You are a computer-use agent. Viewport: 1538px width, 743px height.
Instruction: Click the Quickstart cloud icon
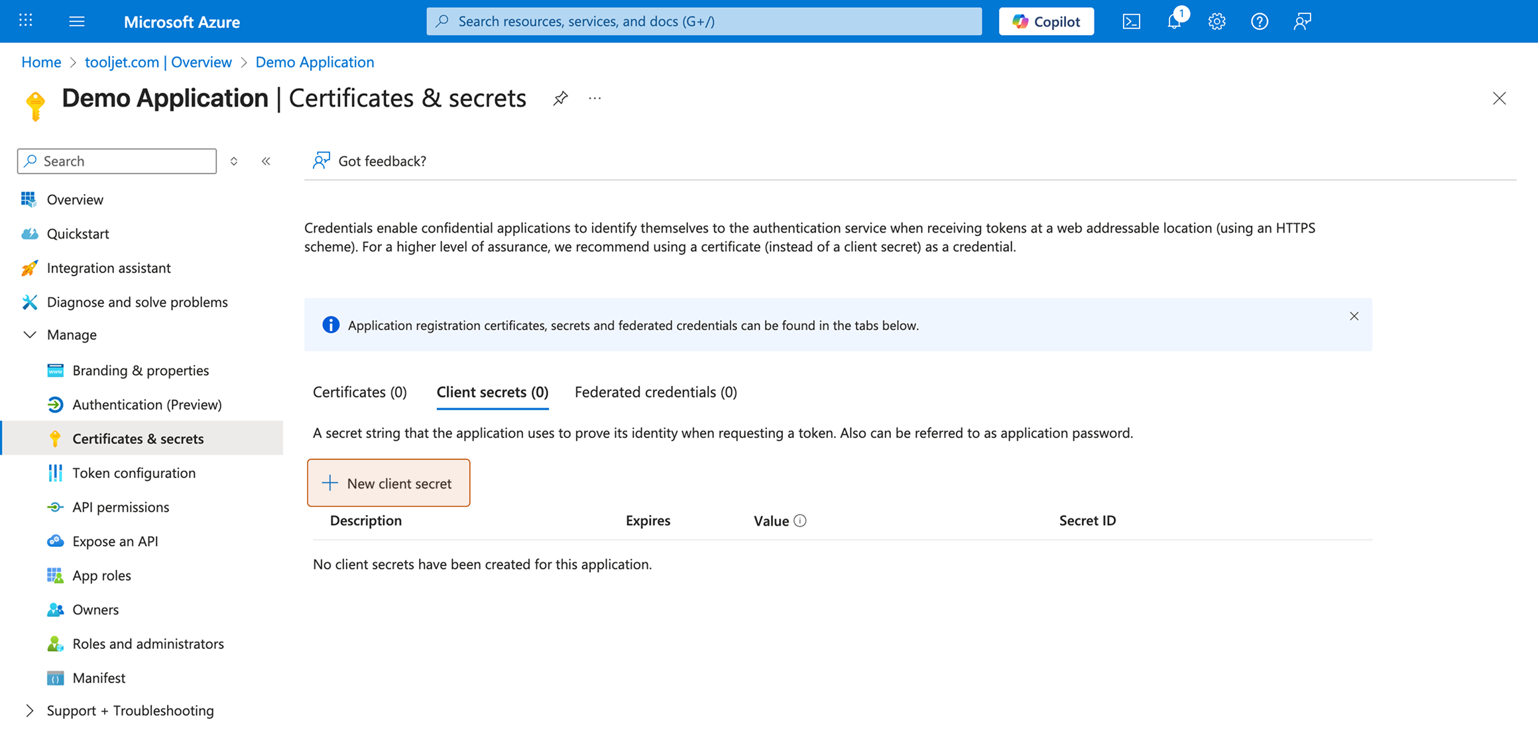[29, 234]
